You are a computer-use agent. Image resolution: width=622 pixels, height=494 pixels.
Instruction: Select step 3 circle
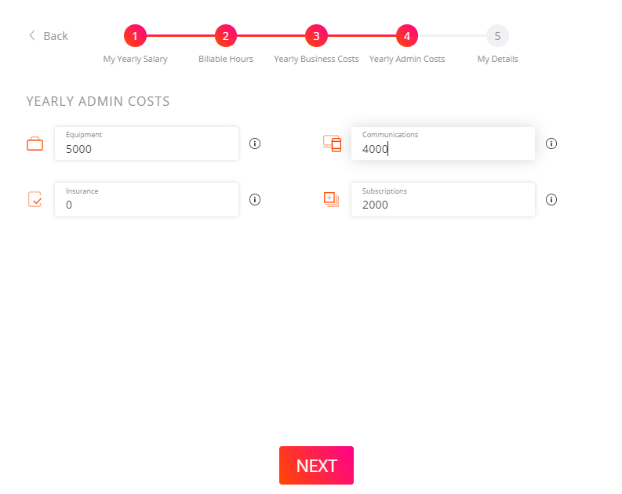click(x=316, y=35)
